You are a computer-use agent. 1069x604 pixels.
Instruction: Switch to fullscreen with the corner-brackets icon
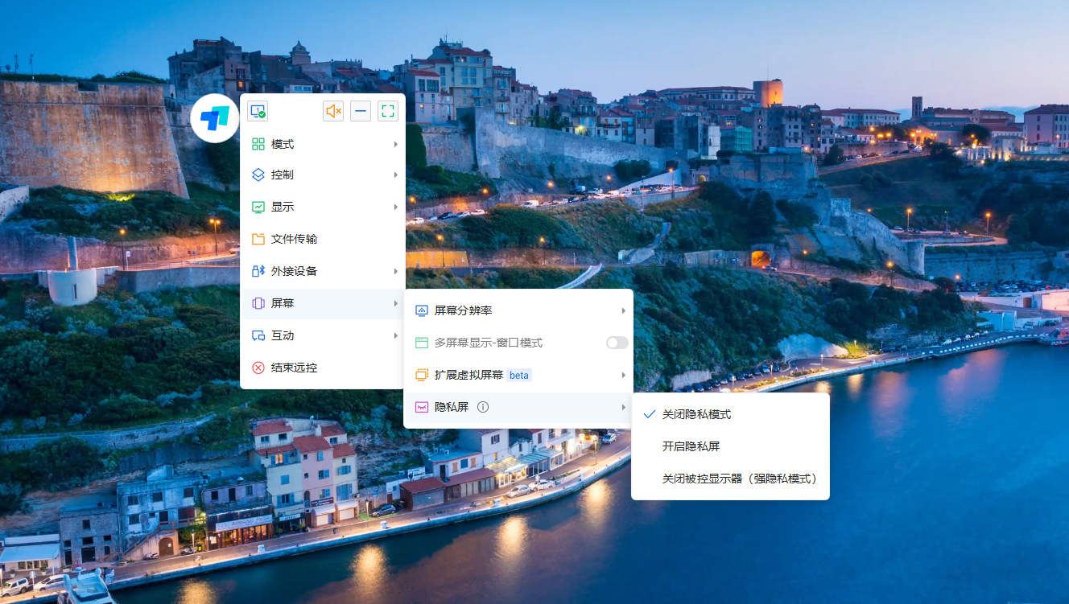[388, 111]
